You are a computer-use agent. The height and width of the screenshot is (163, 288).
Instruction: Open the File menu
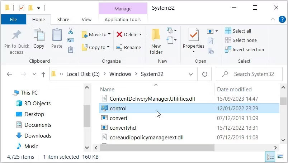point(13,20)
